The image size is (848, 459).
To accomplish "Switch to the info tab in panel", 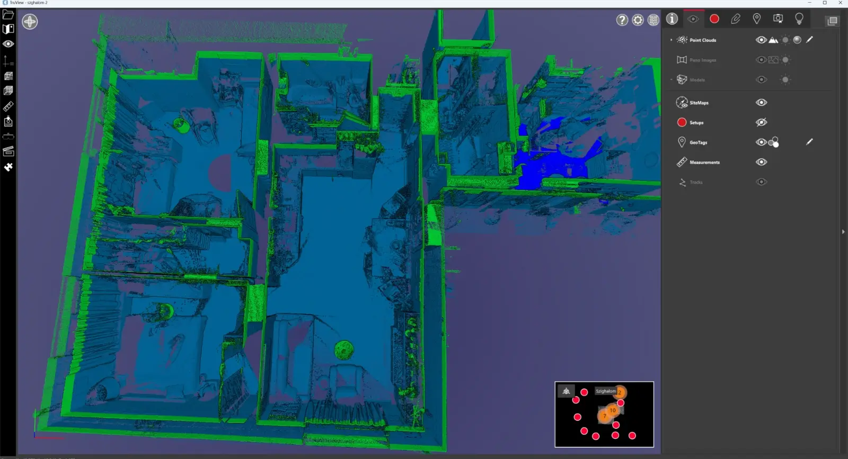I will pyautogui.click(x=672, y=19).
